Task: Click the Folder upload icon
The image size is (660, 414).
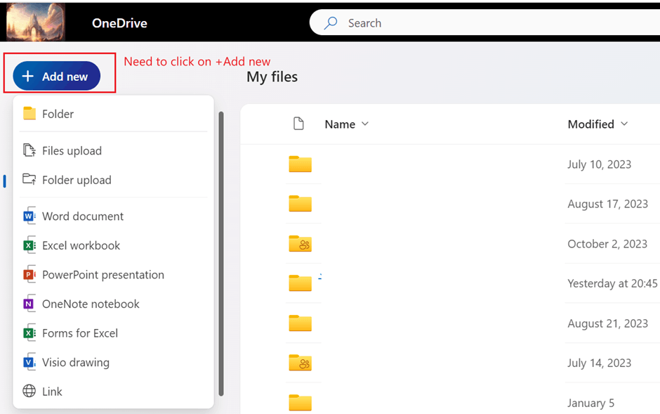Action: 29,179
